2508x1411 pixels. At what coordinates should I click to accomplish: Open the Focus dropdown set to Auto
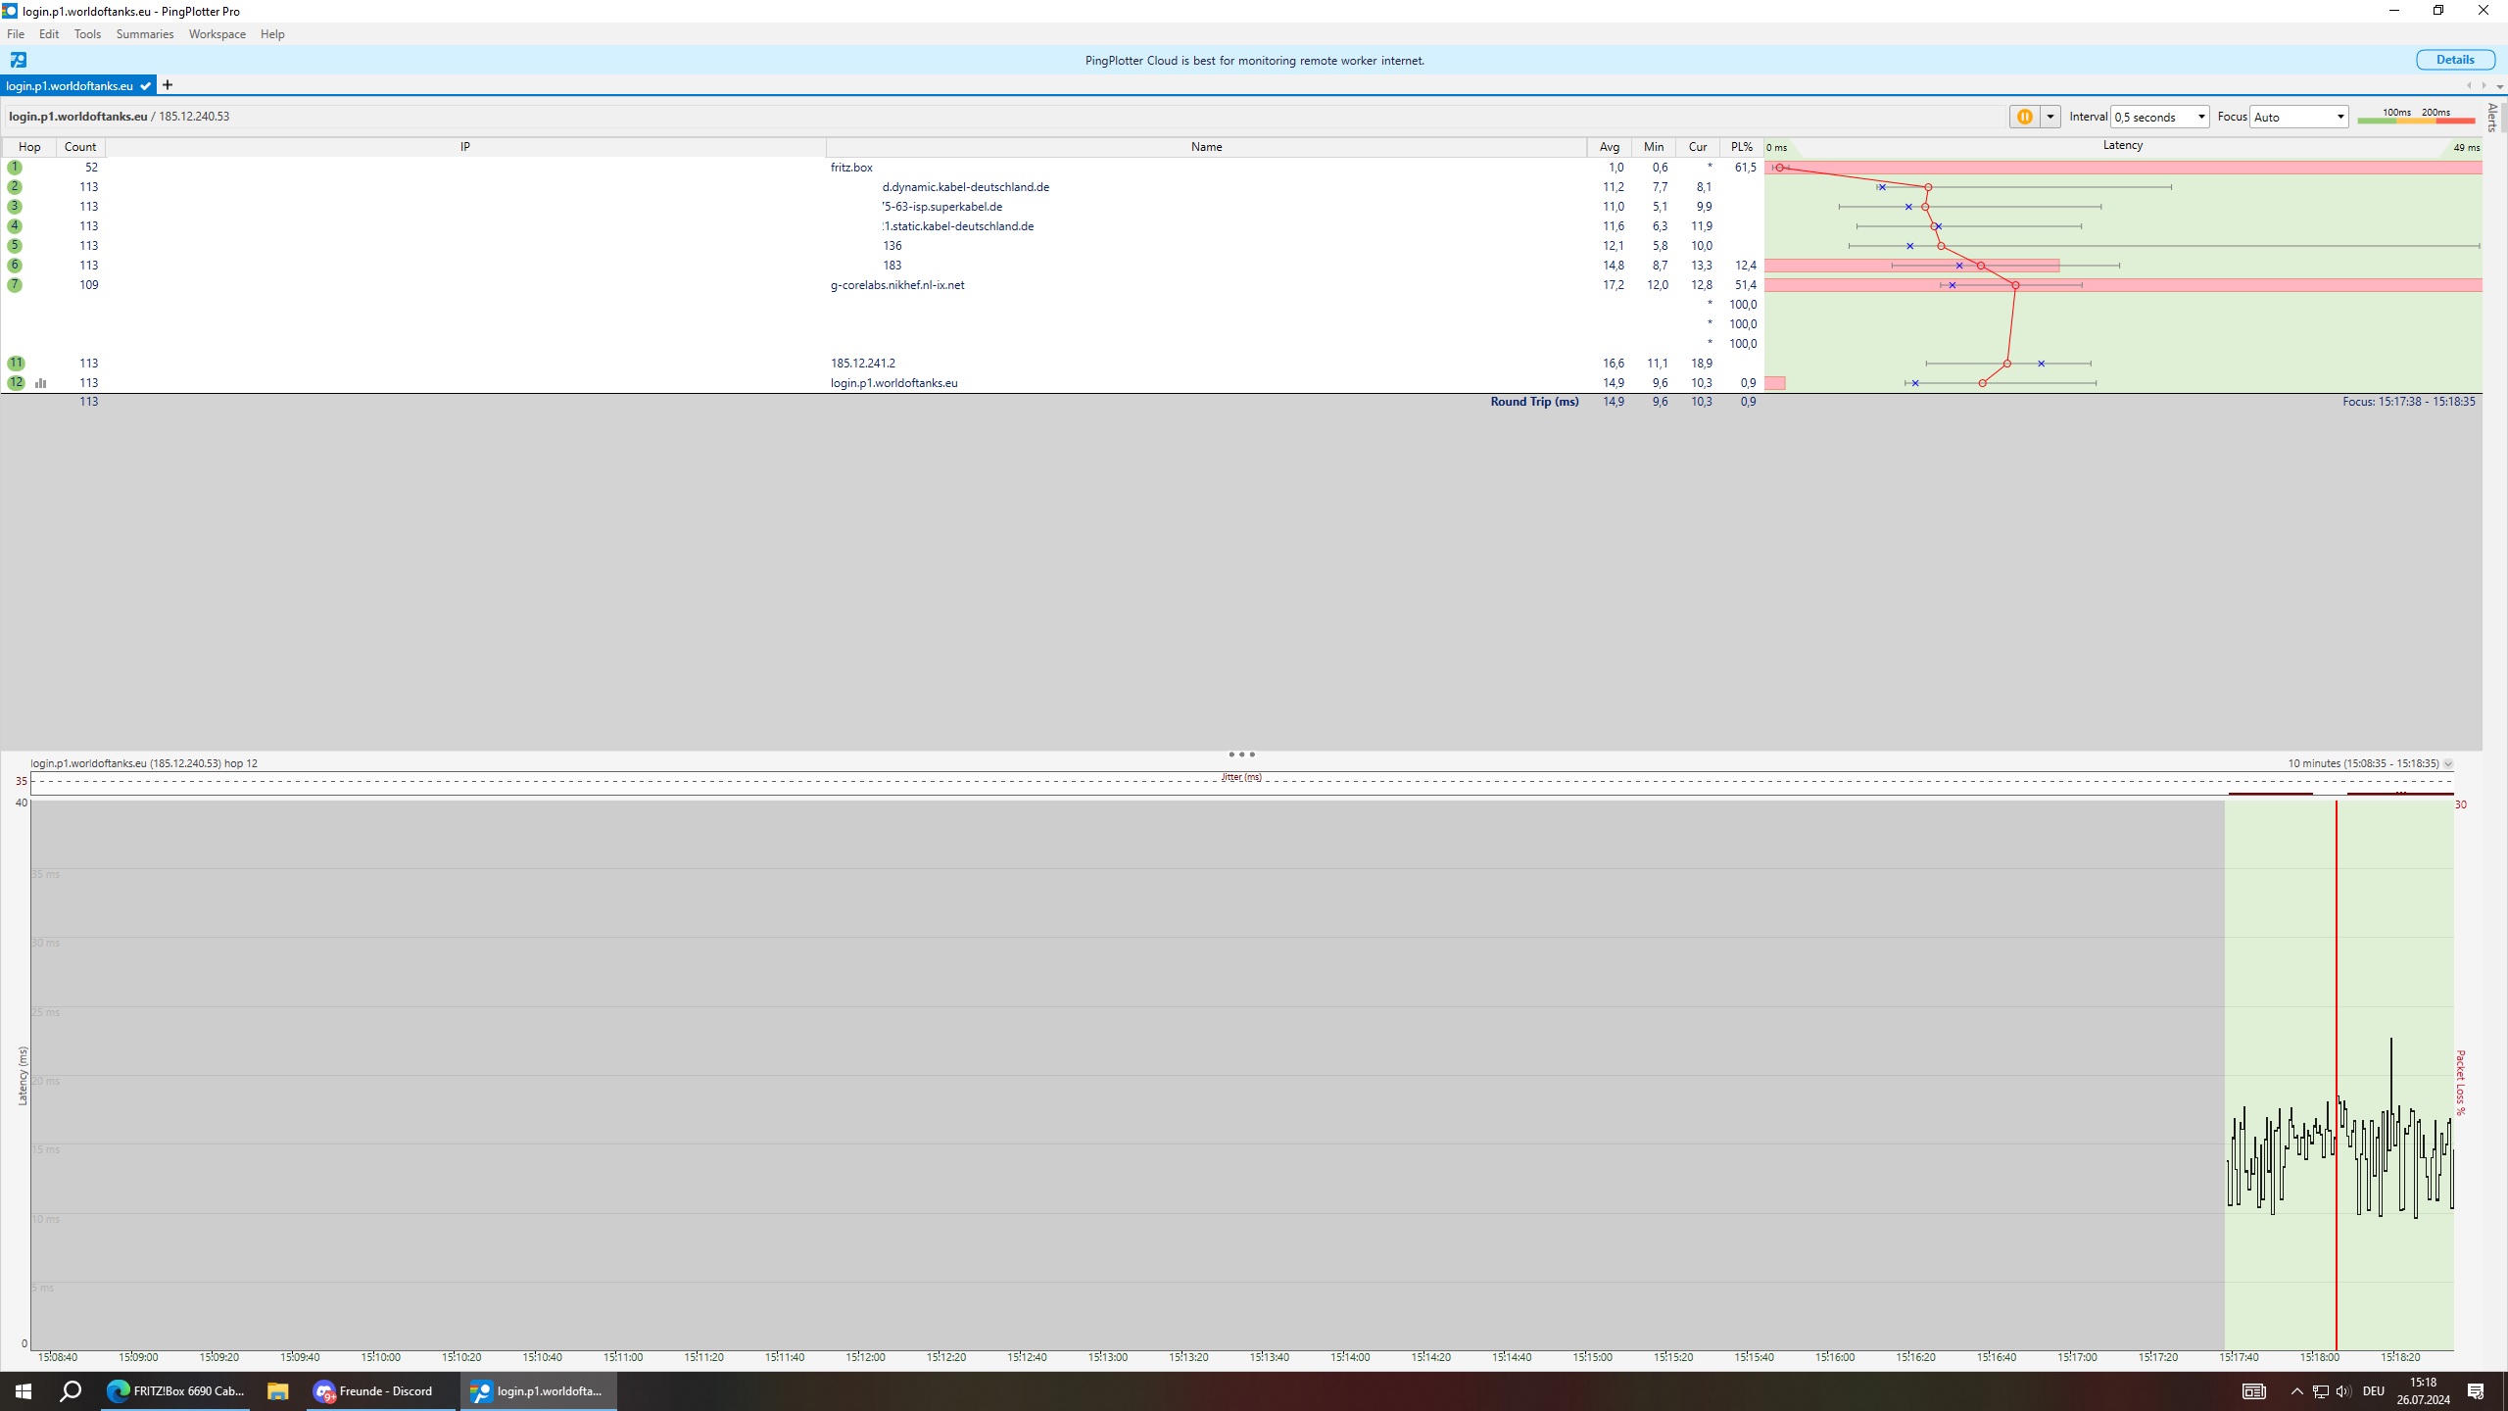(x=2298, y=117)
